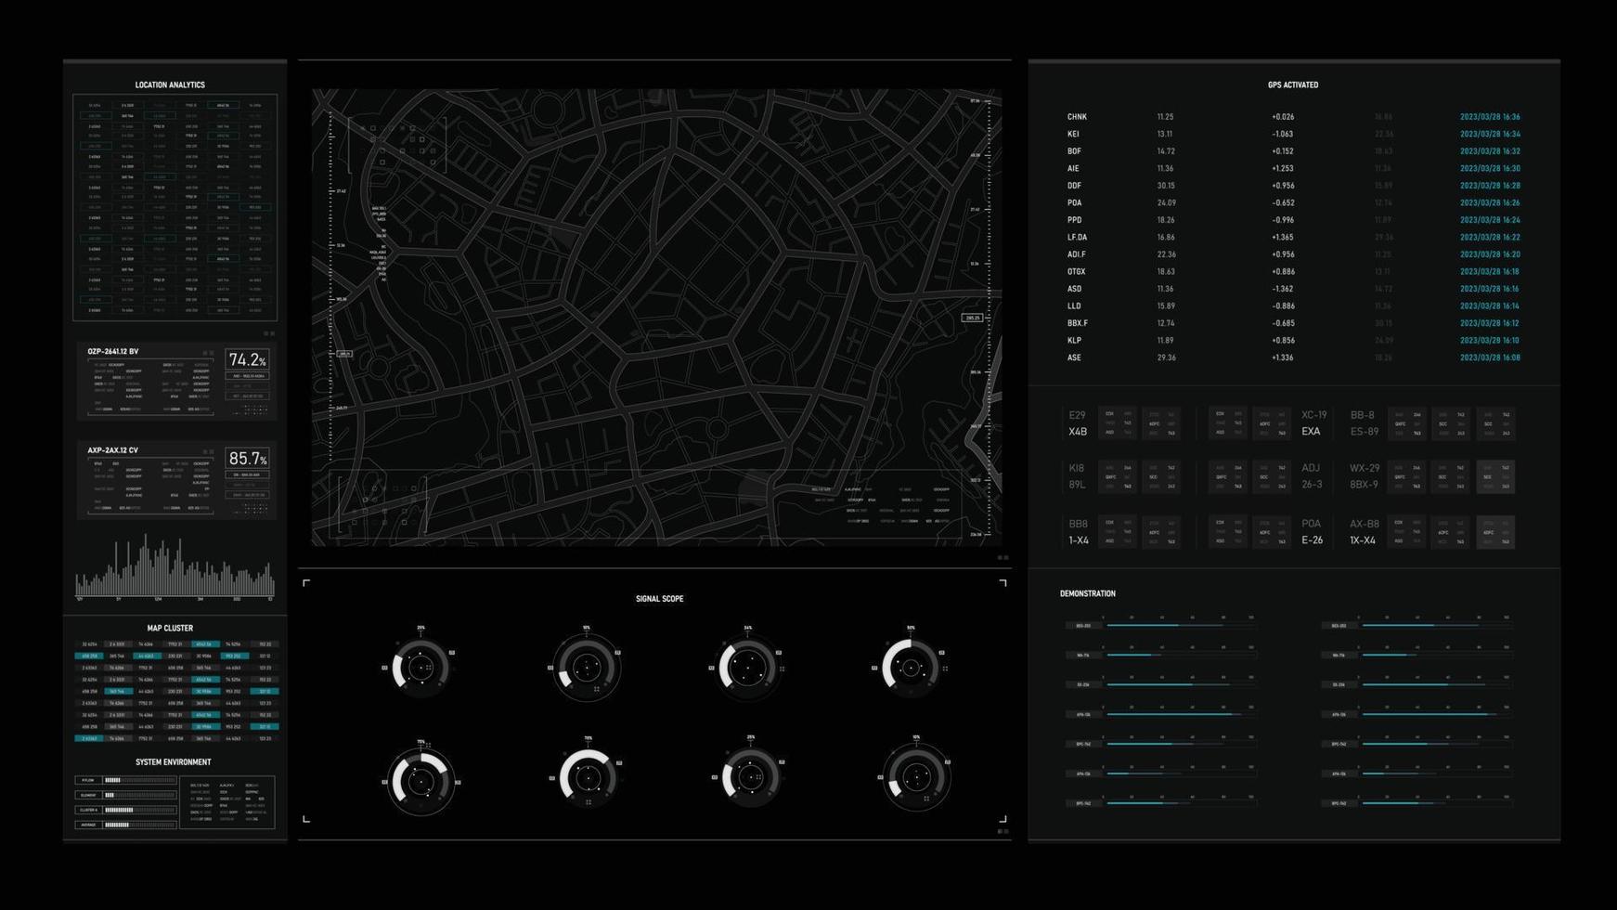Click the 74.2% readout box
1617x910 pixels.
[247, 360]
